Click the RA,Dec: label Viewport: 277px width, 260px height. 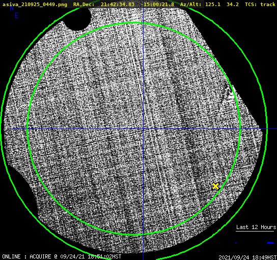(x=84, y=4)
